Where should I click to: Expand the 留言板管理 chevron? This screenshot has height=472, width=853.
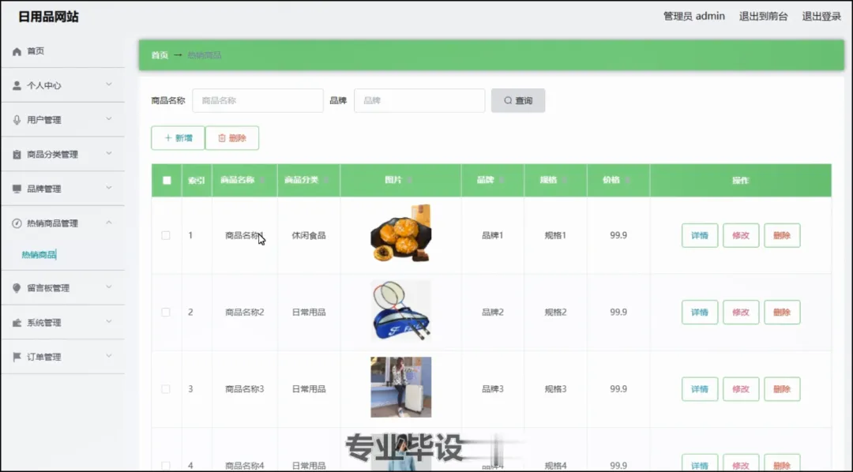point(109,287)
